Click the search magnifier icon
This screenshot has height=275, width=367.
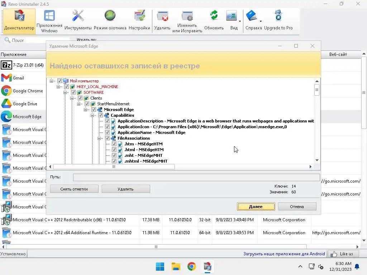pyautogui.click(x=7, y=40)
